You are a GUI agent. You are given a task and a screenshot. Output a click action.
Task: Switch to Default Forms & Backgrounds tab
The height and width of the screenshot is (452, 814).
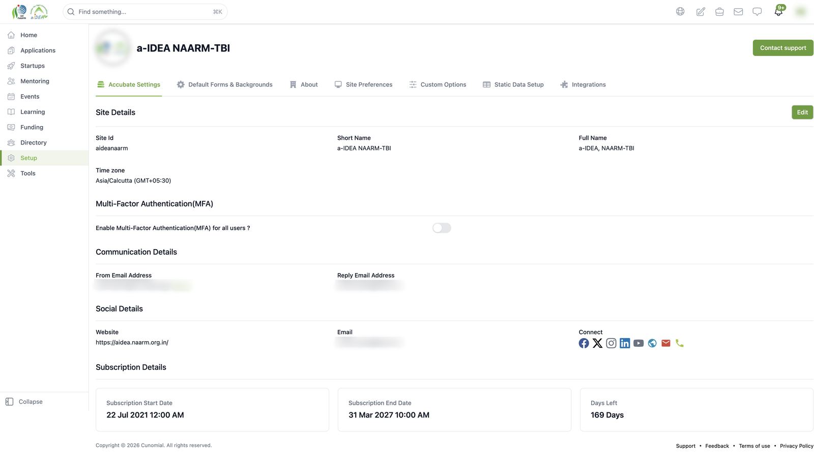224,85
